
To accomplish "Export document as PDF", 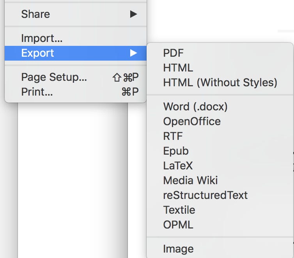I will point(220,53).
